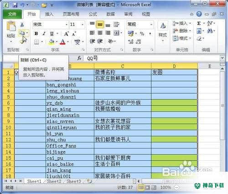Image resolution: width=228 pixels, height=194 pixels.
Task: Click the phonetic guide 文 icon
Action: tap(77, 42)
